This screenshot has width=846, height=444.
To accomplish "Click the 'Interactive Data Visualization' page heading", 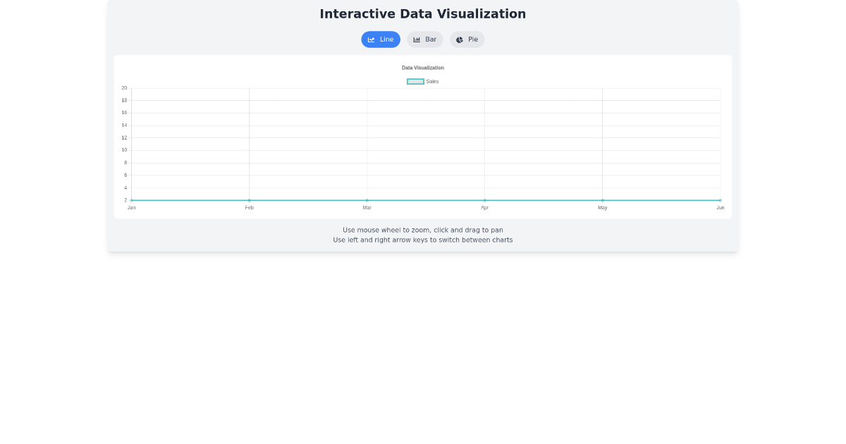I will 422,13.
